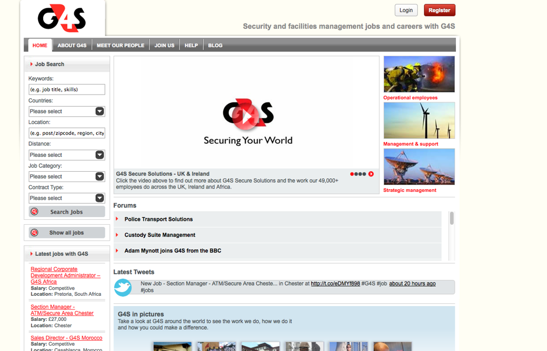Click the Login button
This screenshot has height=351, width=547.
pyautogui.click(x=406, y=10)
